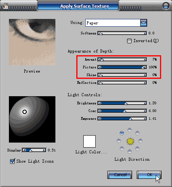Click the eye Preview thumbnail
The image size is (172, 187).
click(32, 42)
